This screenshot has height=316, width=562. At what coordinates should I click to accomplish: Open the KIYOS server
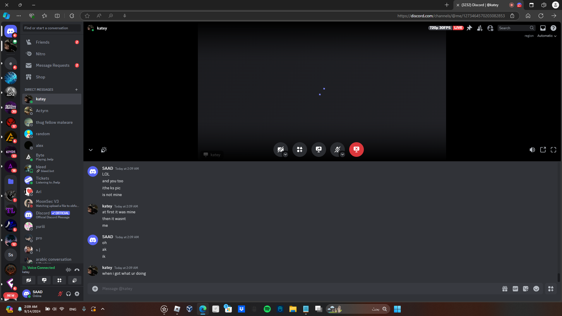click(11, 152)
